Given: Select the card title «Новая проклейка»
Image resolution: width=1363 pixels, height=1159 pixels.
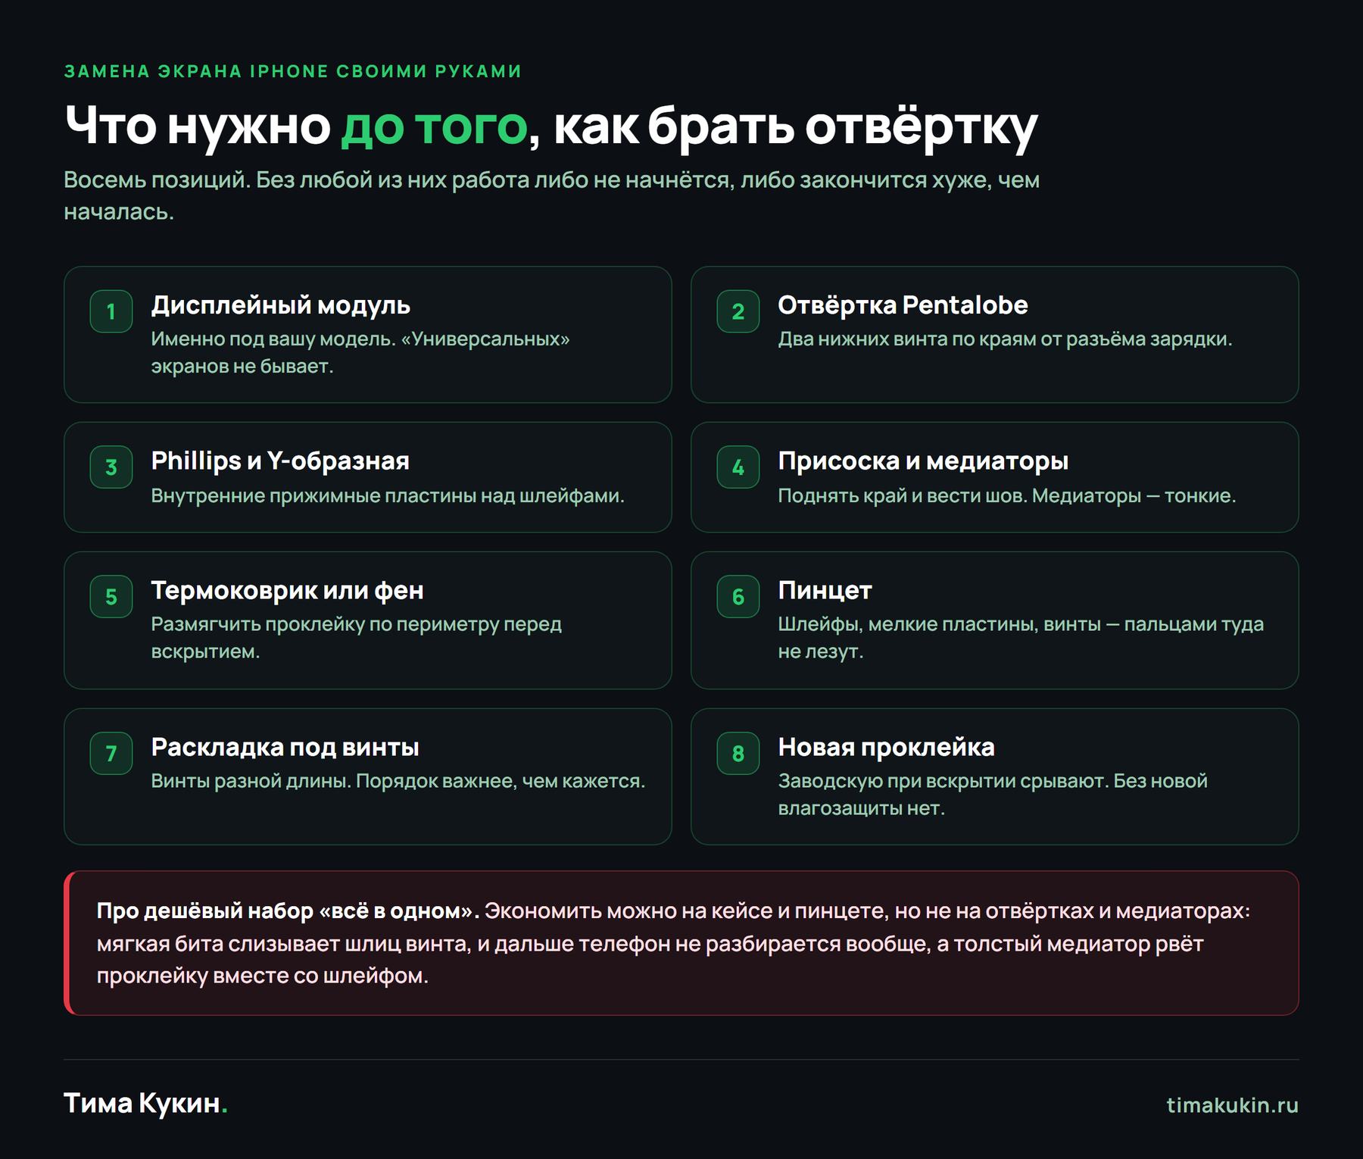Looking at the screenshot, I should [x=886, y=747].
